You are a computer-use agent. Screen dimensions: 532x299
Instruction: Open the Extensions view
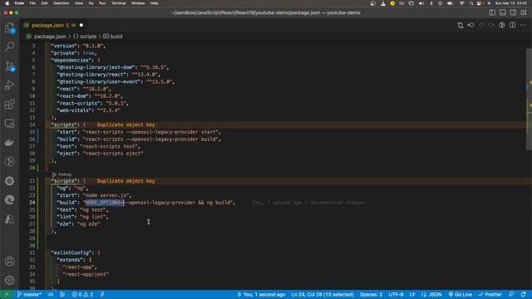(9, 105)
